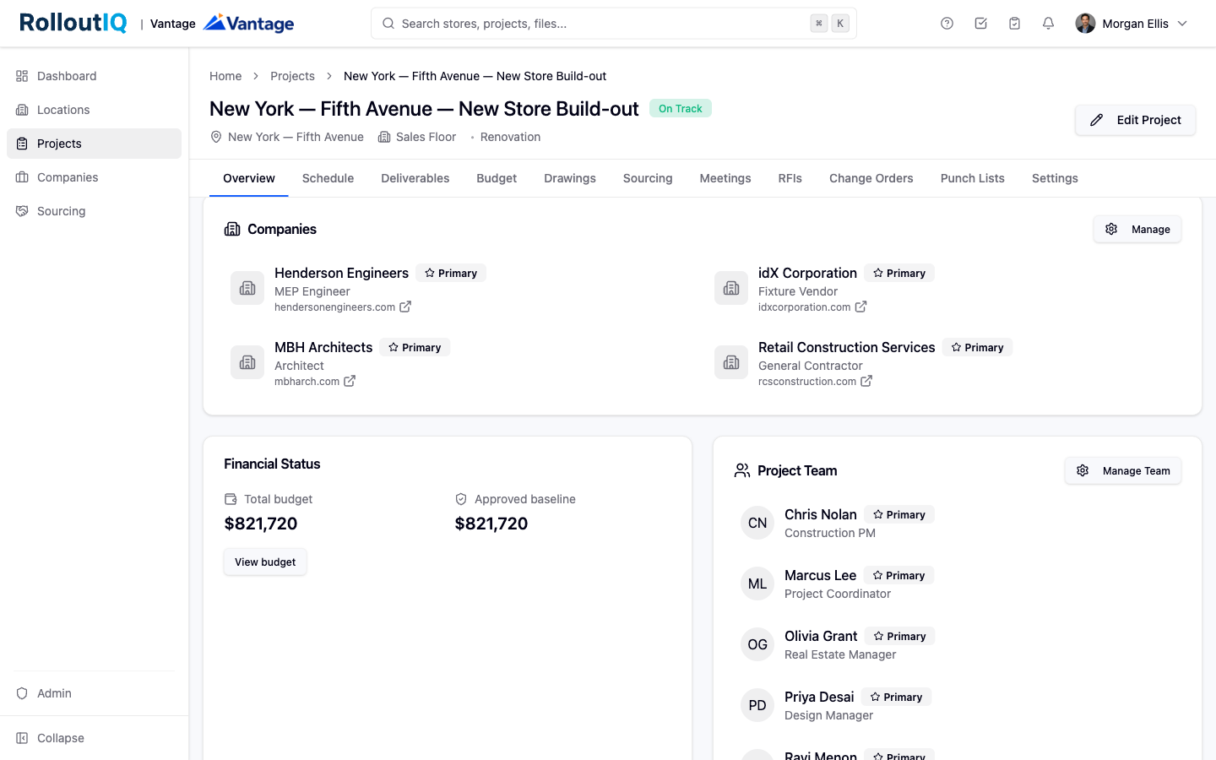
Task: Click the View budget button
Action: click(265, 562)
